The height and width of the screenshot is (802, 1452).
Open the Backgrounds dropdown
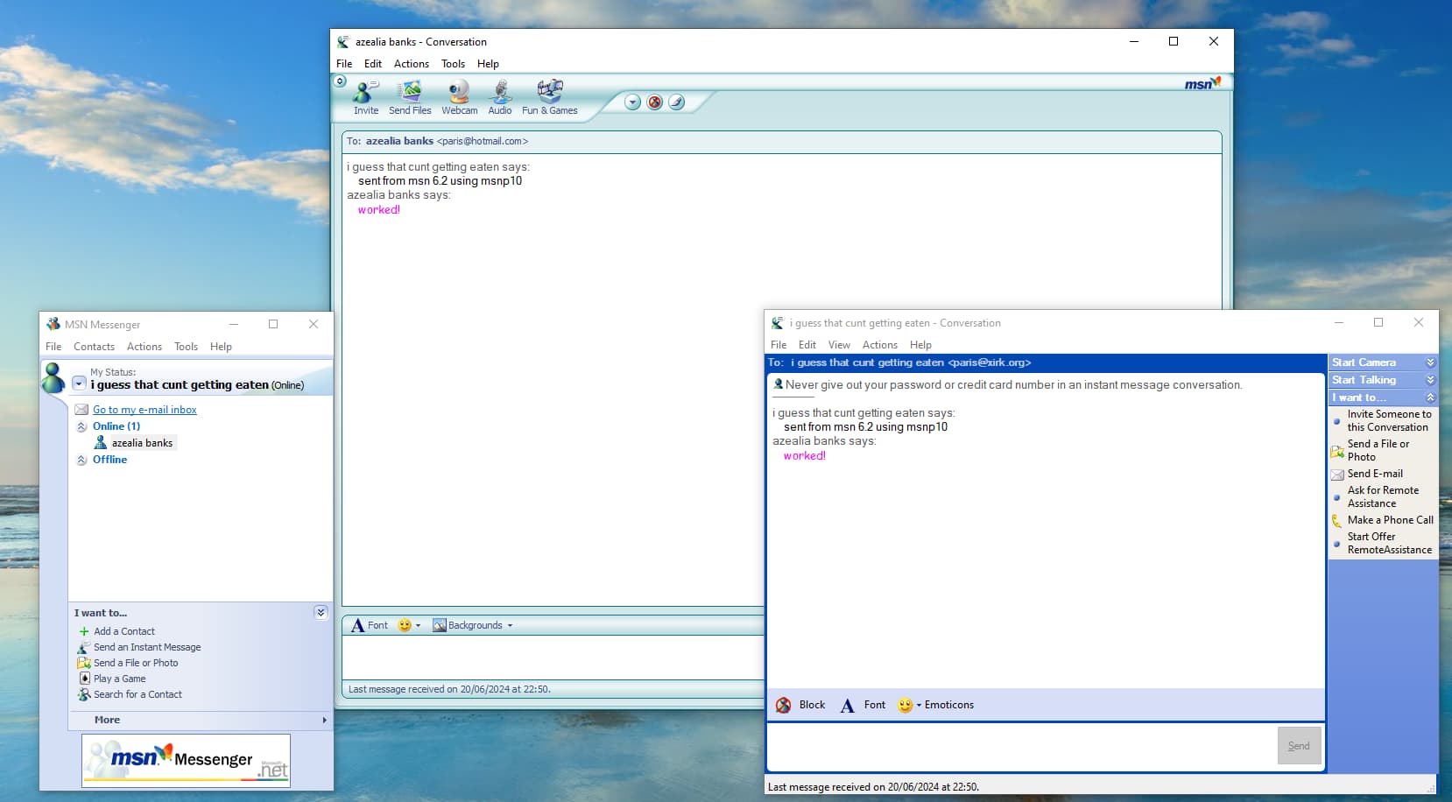point(473,625)
